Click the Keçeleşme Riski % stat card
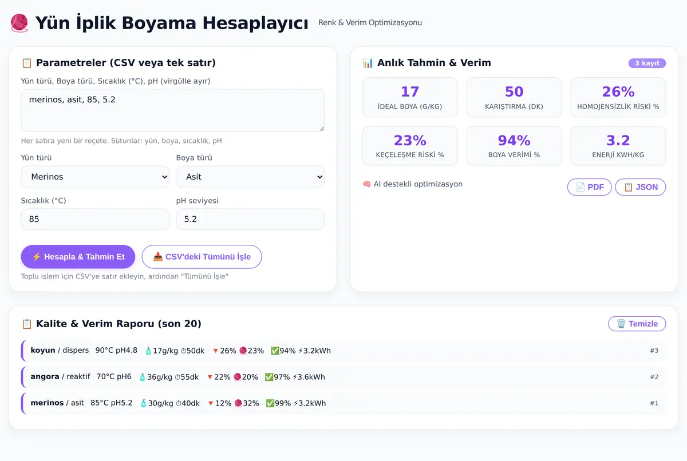This screenshot has width=687, height=461. click(410, 146)
